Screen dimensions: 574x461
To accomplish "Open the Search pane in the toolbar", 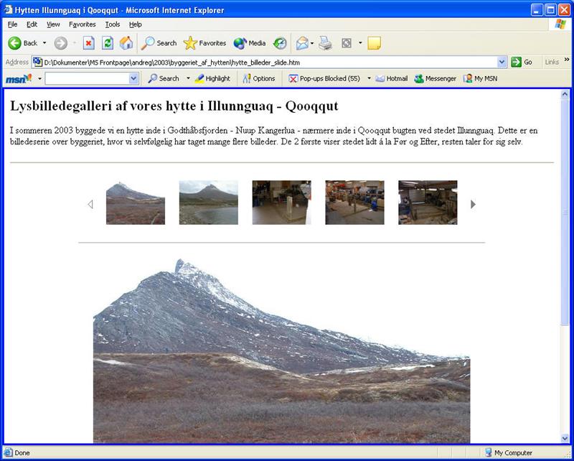I will [159, 43].
